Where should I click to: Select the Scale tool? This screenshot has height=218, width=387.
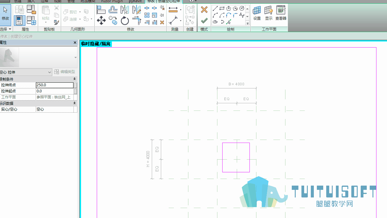click(154, 15)
